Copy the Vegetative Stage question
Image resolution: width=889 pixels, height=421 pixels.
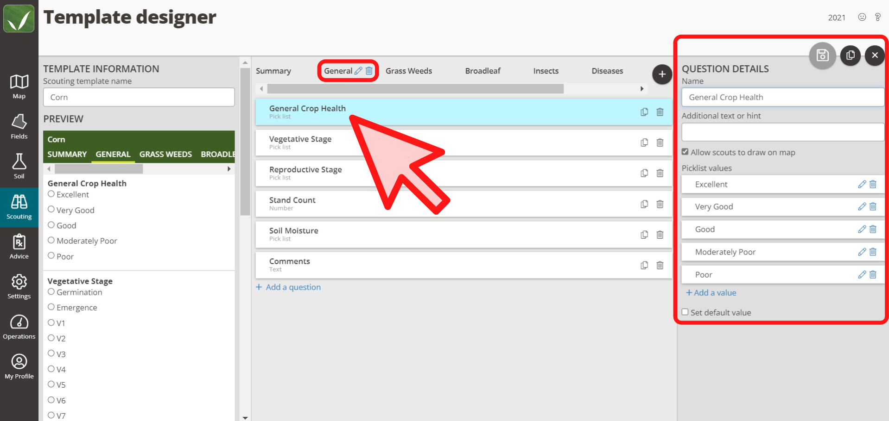click(x=644, y=142)
